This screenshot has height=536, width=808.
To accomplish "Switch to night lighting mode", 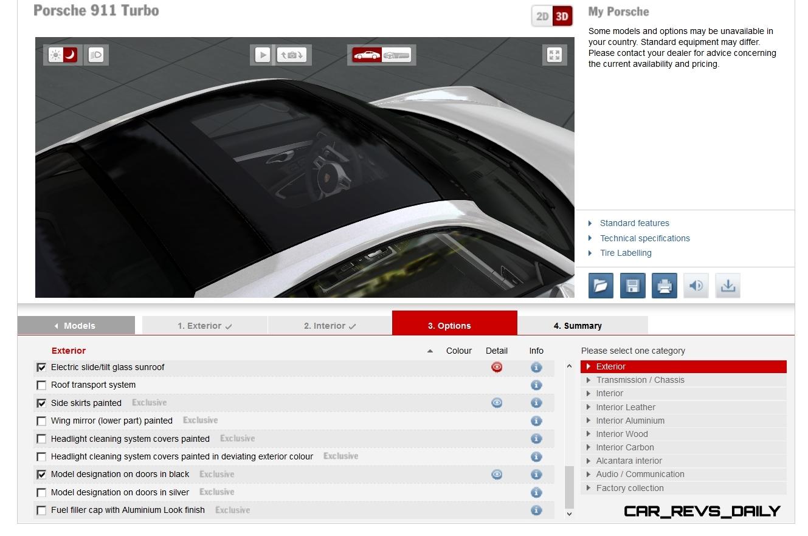I will (71, 55).
